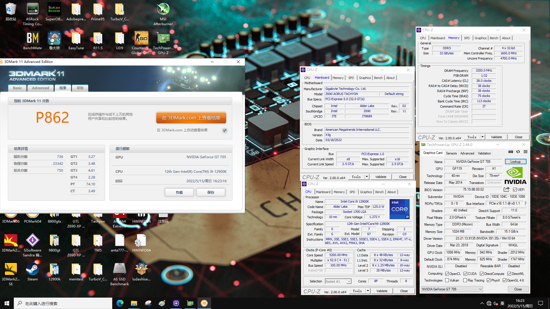Screen dimensions: 550x309
Task: Open ludashise installer desktop icon
Action: point(141,272)
